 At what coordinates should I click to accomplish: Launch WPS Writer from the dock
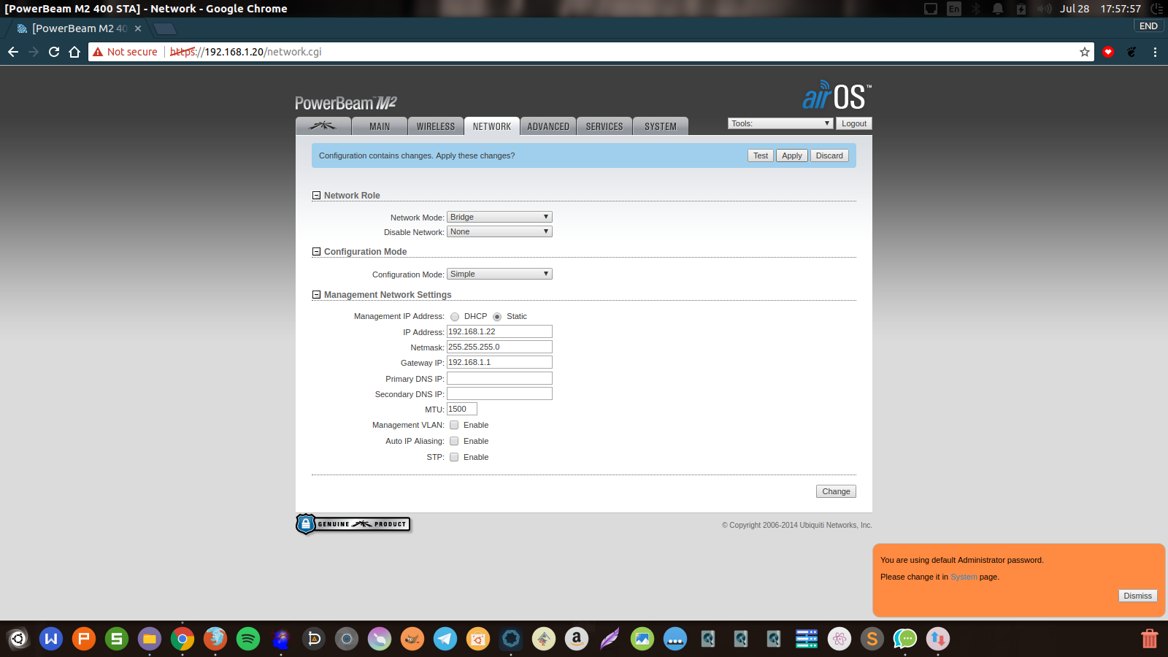[x=51, y=639]
